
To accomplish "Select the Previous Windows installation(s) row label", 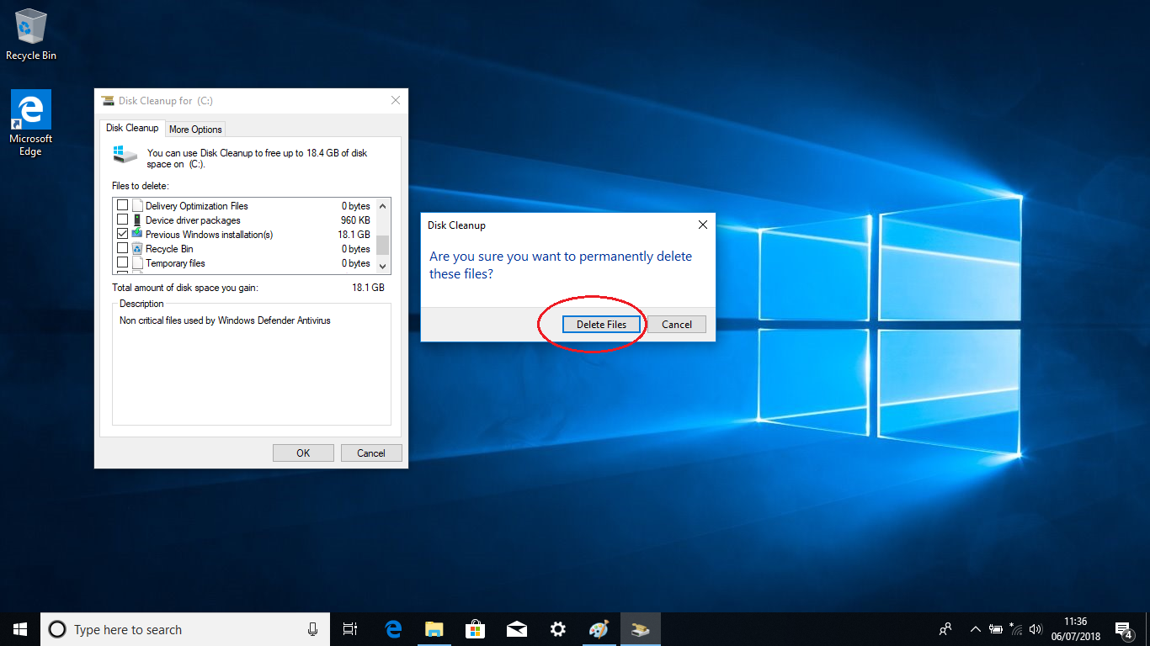I will coord(209,235).
